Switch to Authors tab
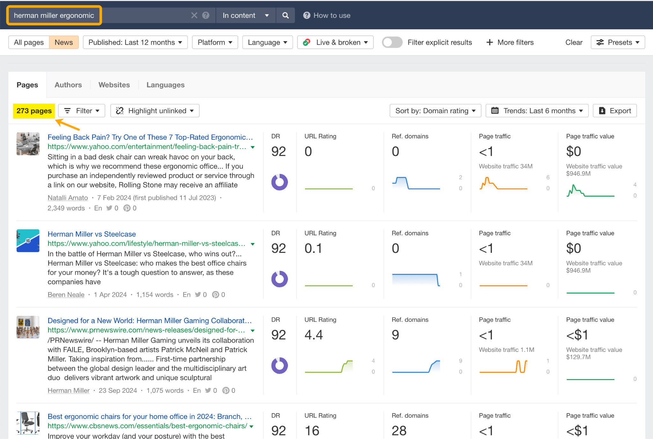 (x=68, y=85)
